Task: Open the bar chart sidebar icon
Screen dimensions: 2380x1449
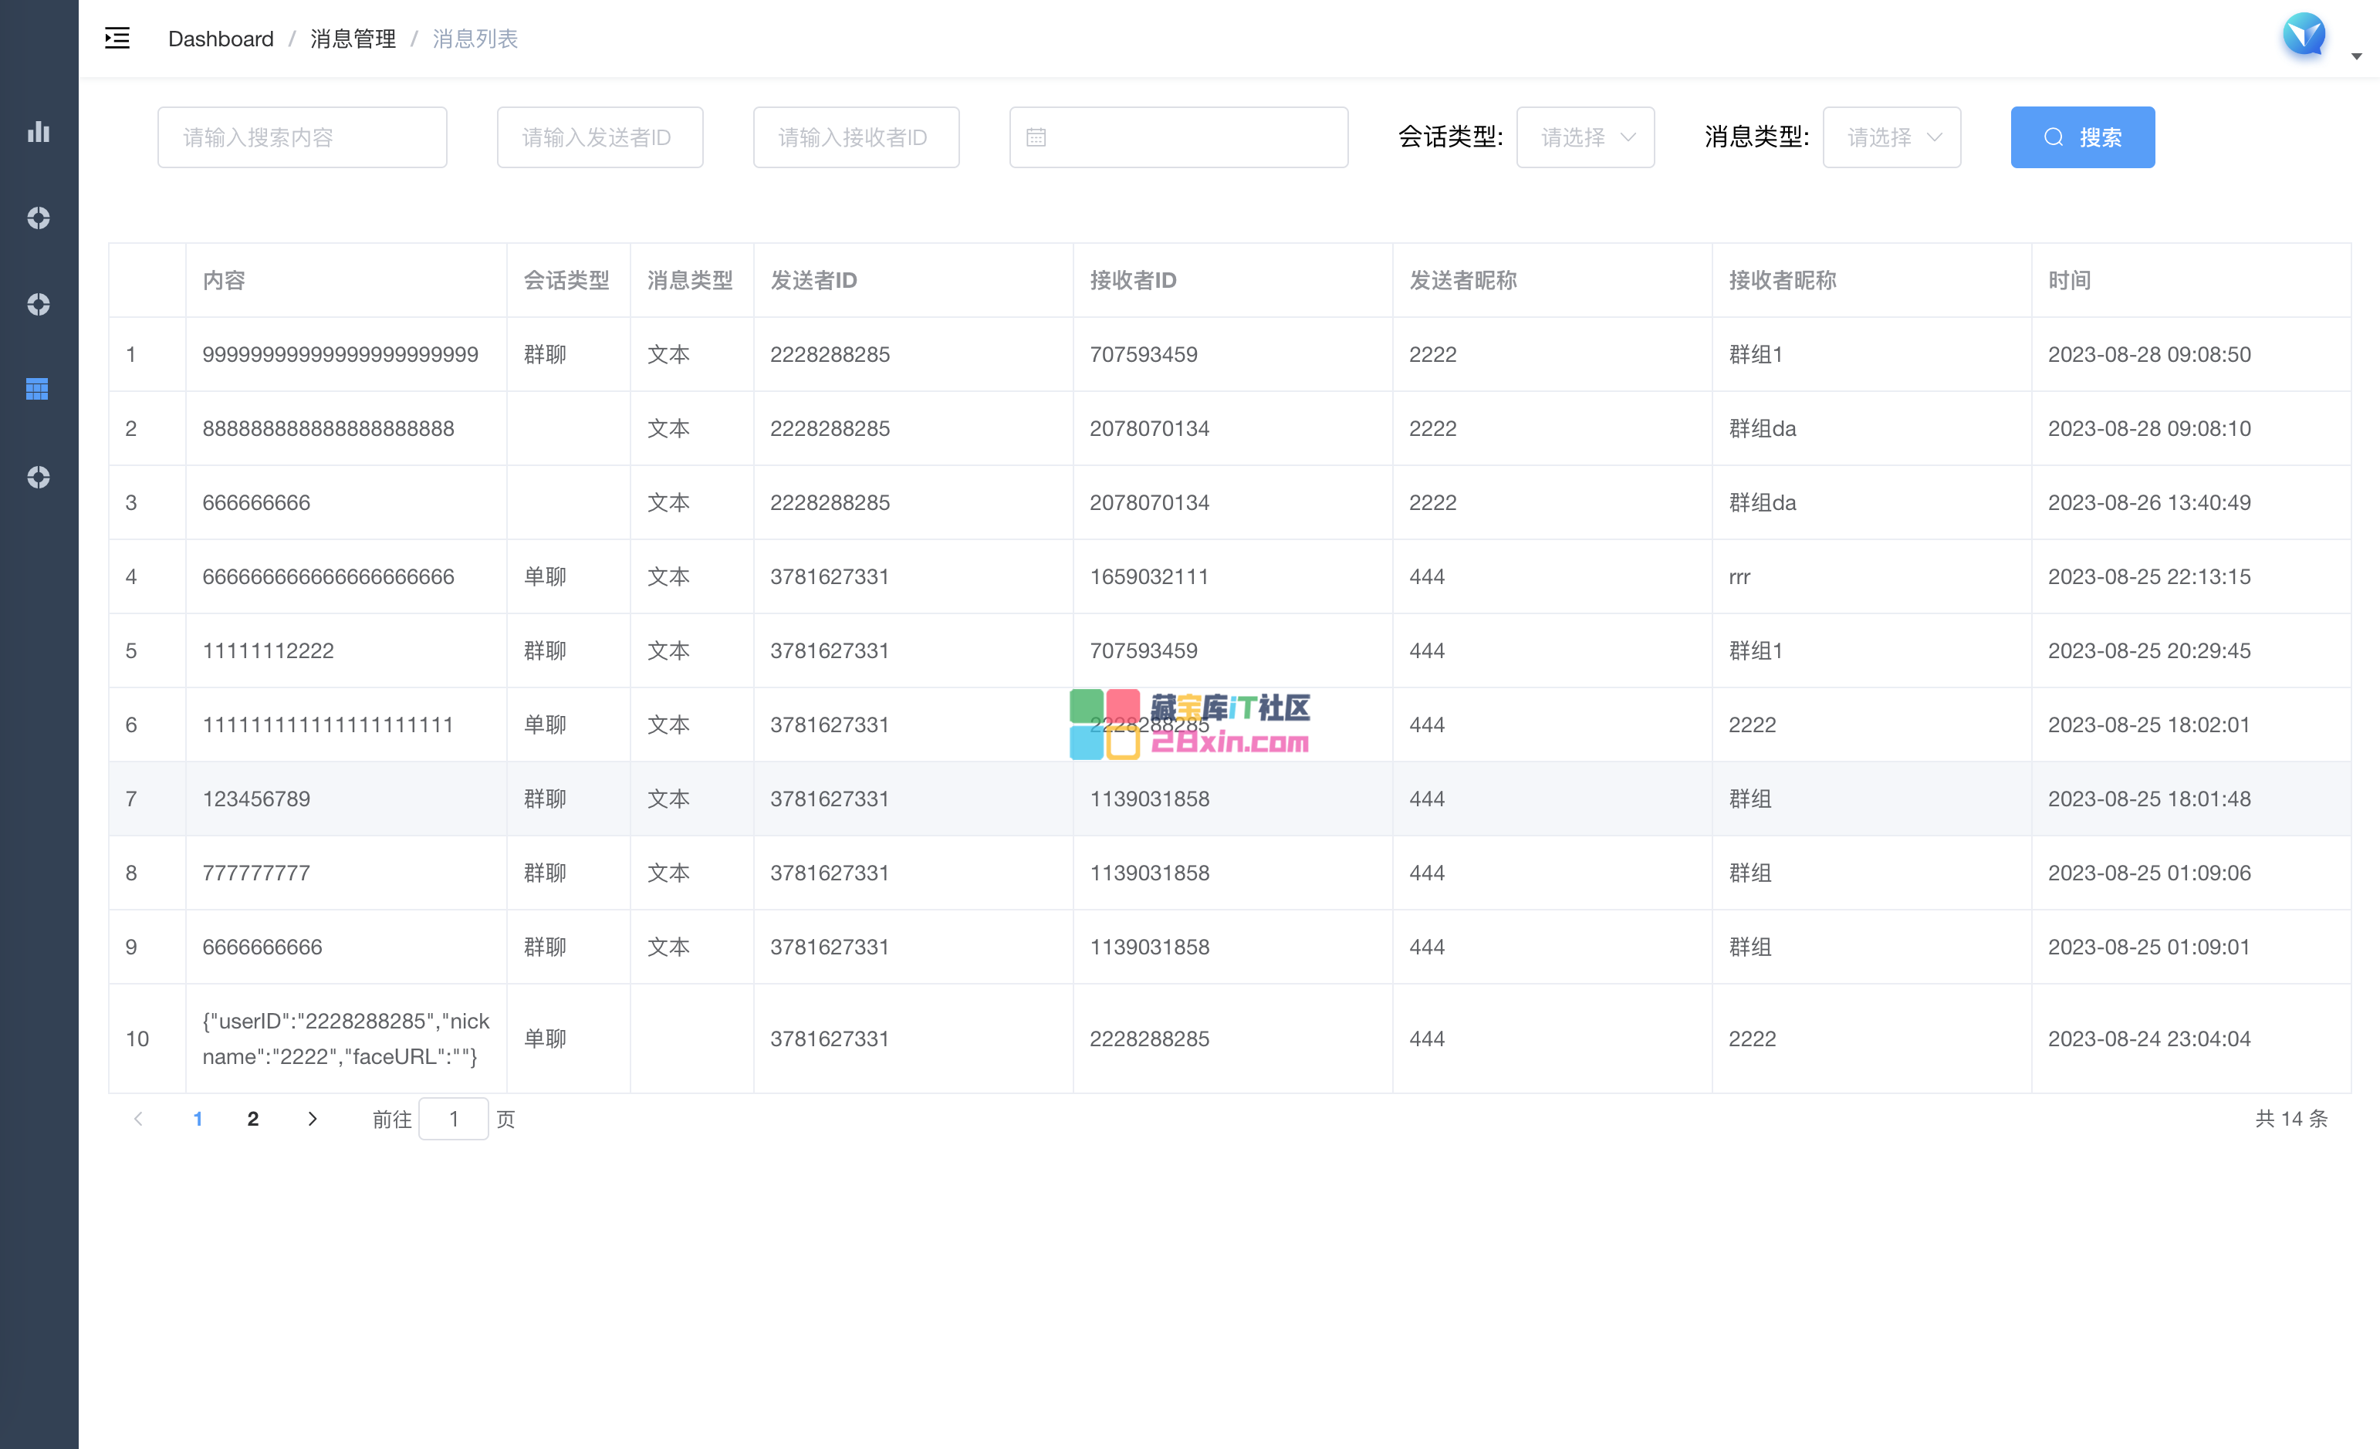Action: (39, 133)
